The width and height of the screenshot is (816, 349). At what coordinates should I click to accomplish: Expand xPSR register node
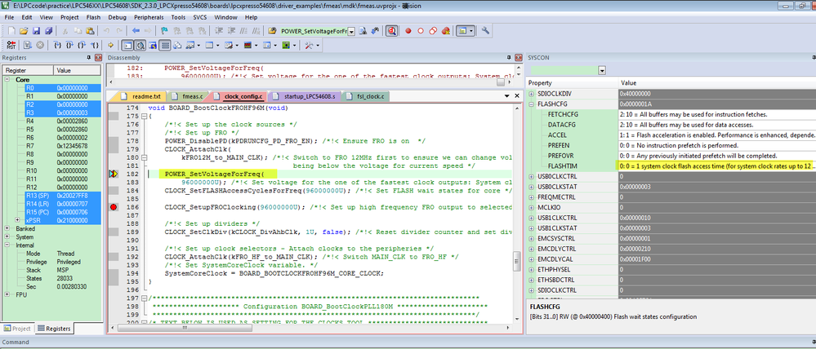(18, 220)
